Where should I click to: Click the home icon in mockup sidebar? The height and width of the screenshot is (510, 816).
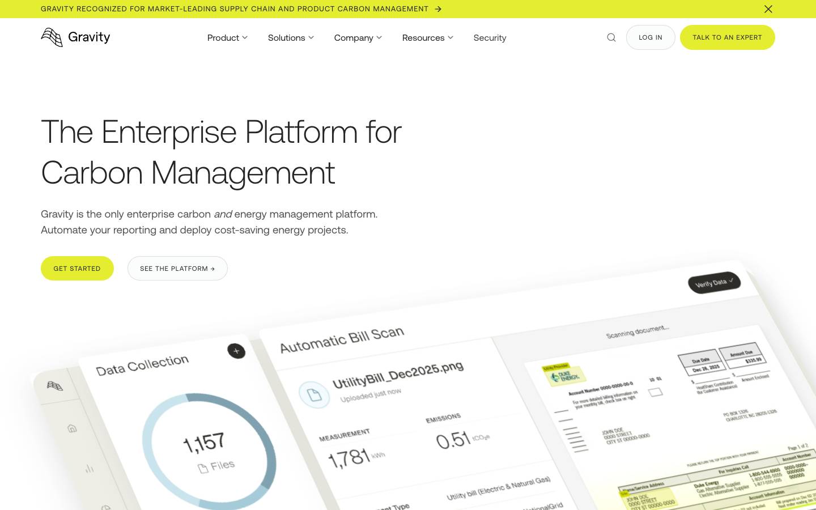[72, 428]
